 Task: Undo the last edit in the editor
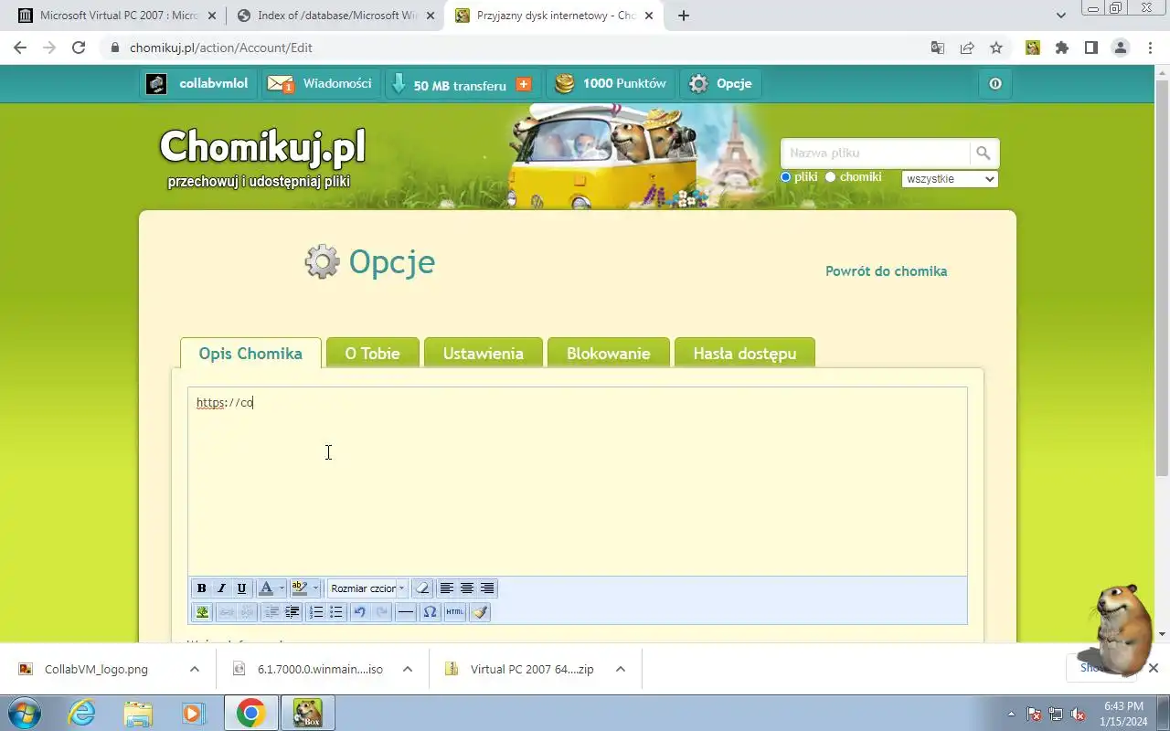[x=360, y=612]
